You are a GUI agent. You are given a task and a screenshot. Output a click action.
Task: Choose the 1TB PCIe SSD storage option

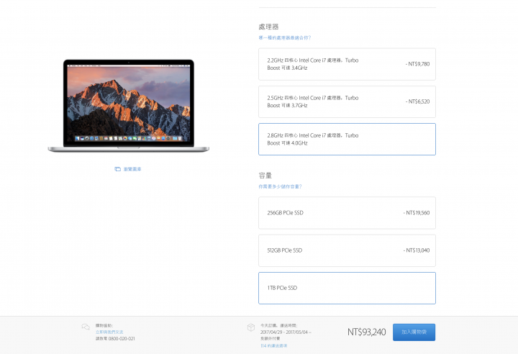click(x=347, y=288)
